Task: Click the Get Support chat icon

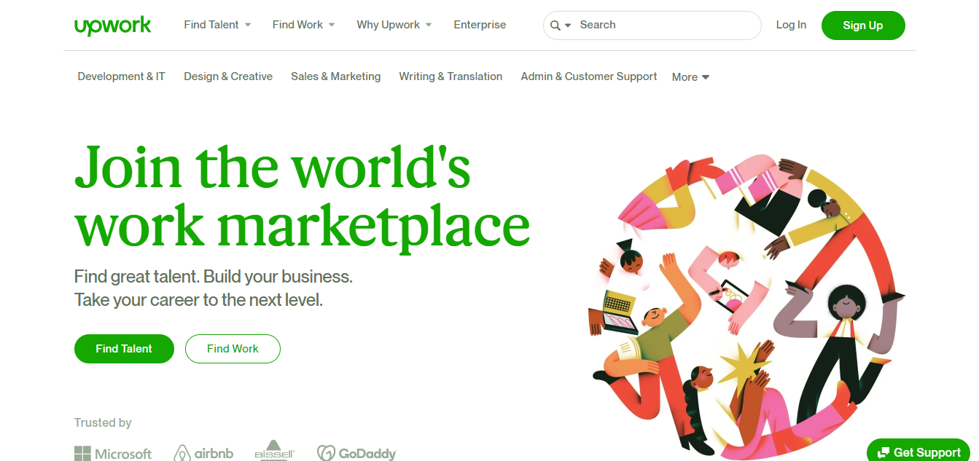Action: click(884, 452)
